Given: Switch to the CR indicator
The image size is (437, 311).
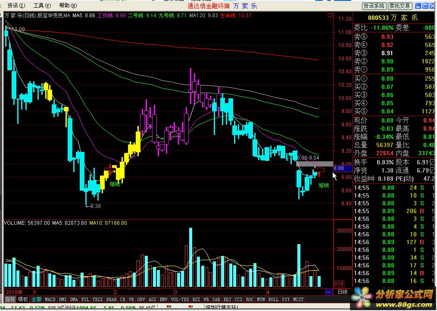Looking at the screenshot, I should coord(123,299).
